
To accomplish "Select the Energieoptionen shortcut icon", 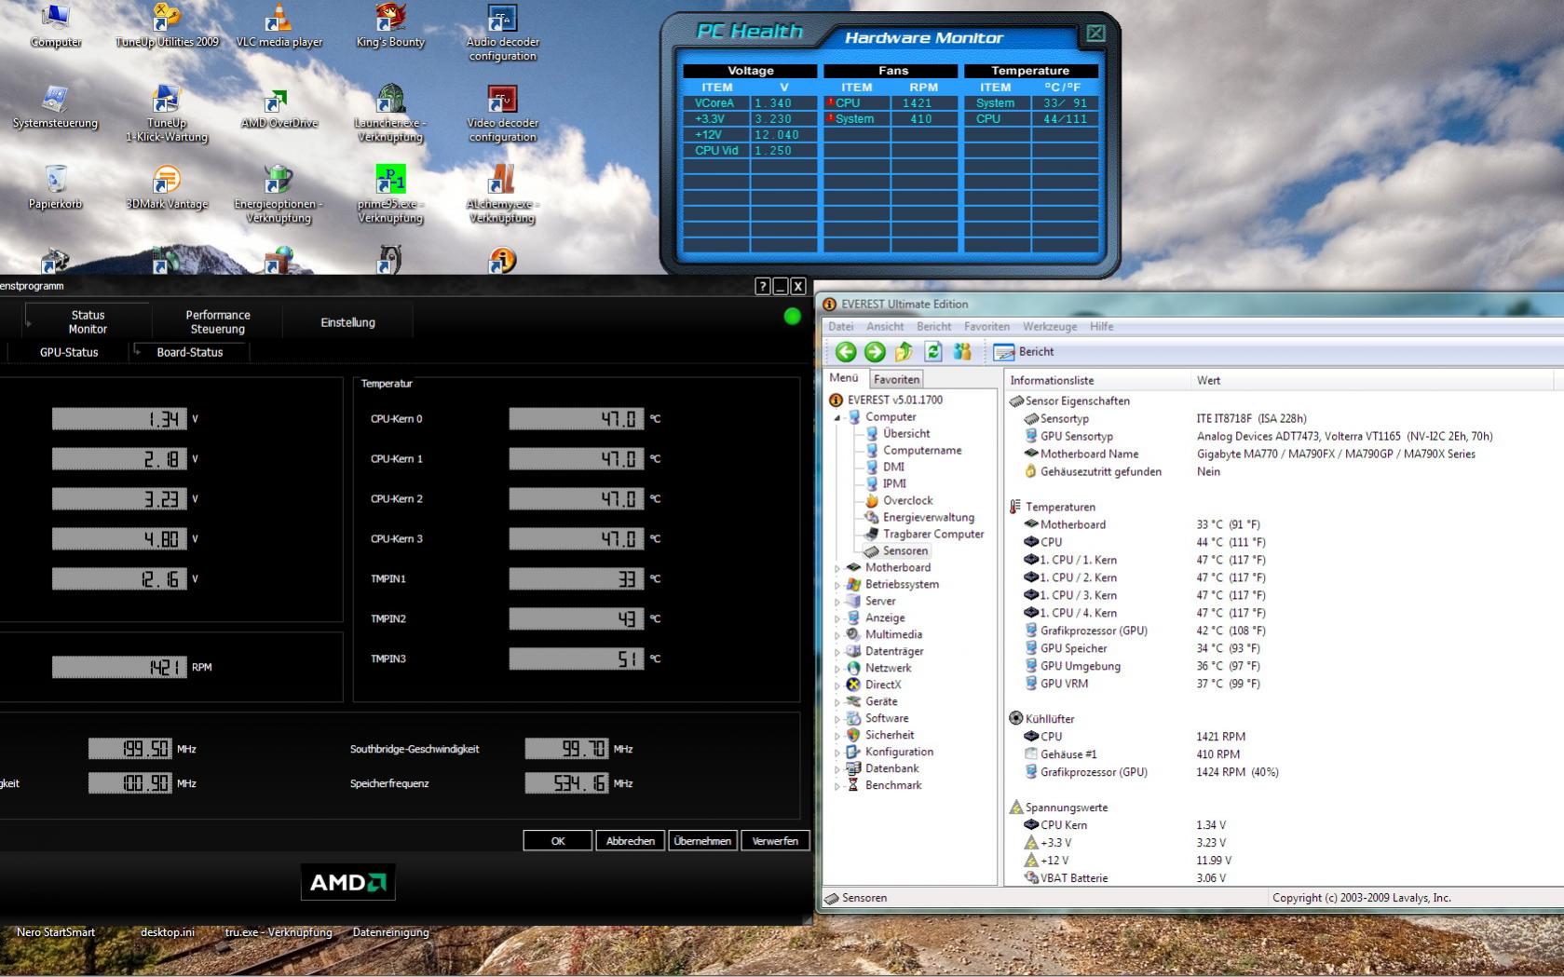I will [279, 195].
